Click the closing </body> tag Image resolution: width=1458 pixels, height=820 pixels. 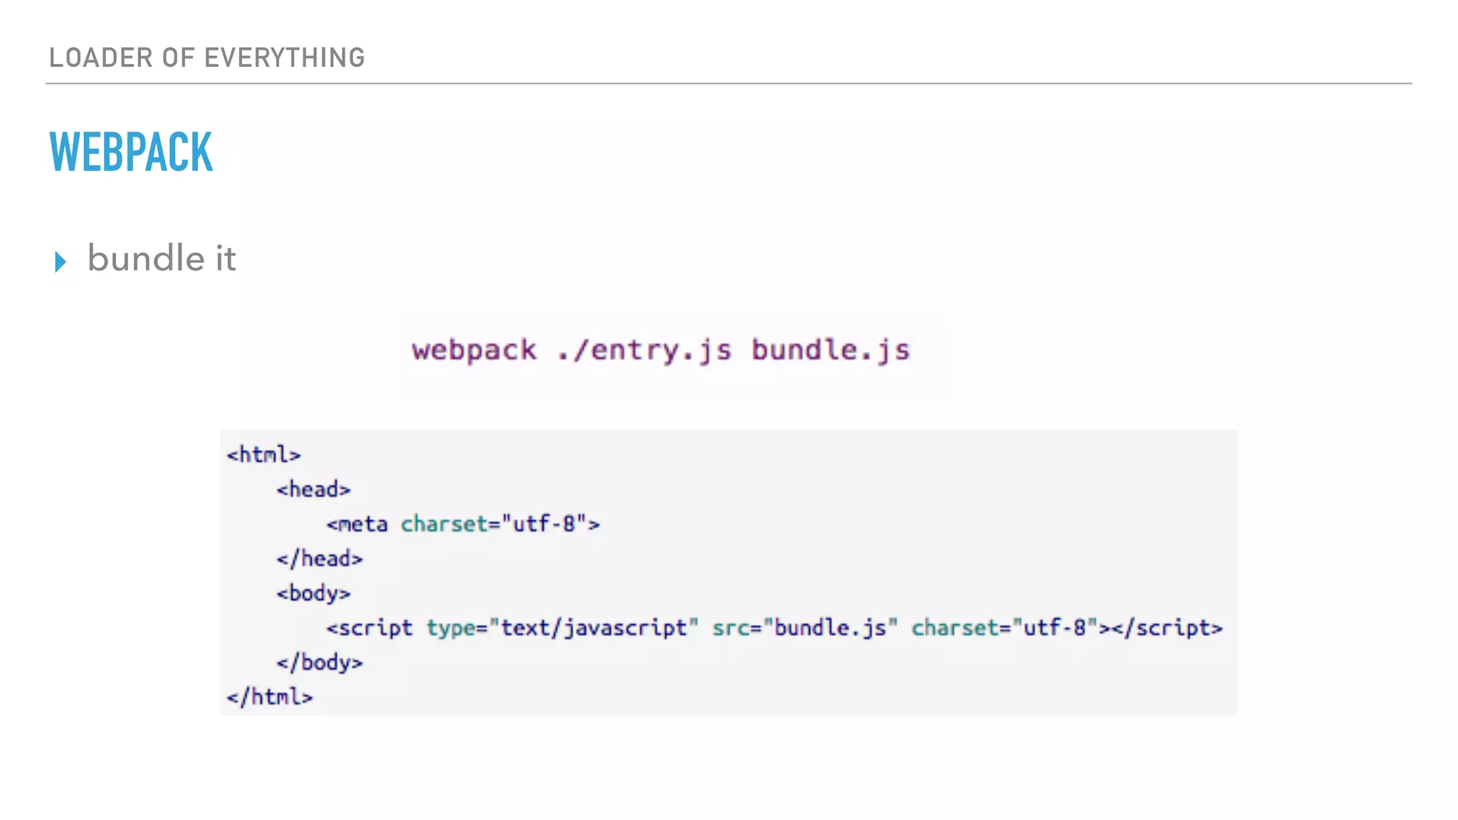(320, 663)
